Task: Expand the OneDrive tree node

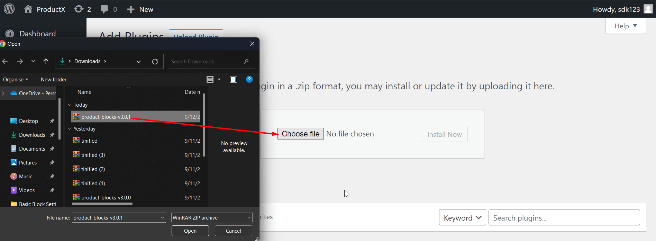Action: (x=3, y=93)
